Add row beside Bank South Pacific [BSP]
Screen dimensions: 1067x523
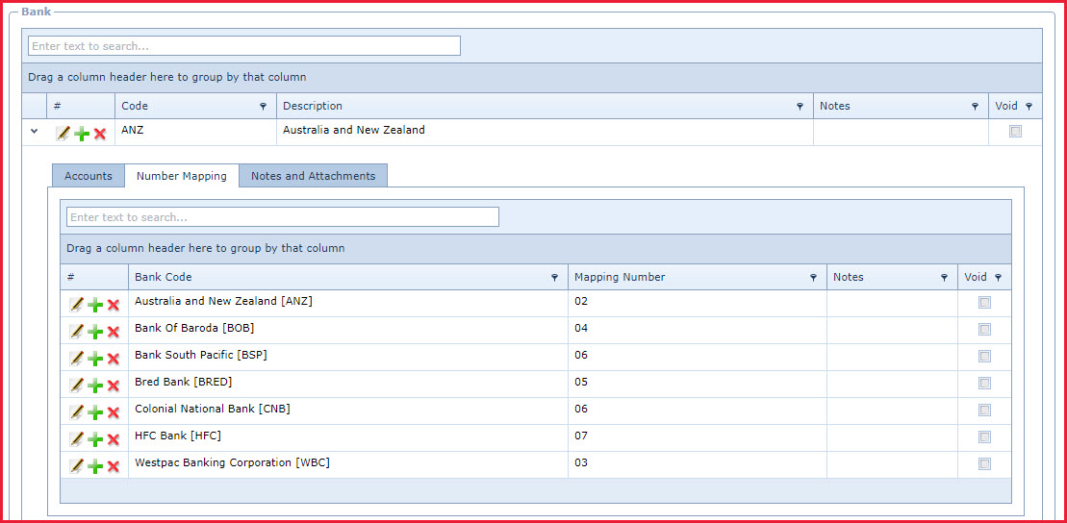95,360
